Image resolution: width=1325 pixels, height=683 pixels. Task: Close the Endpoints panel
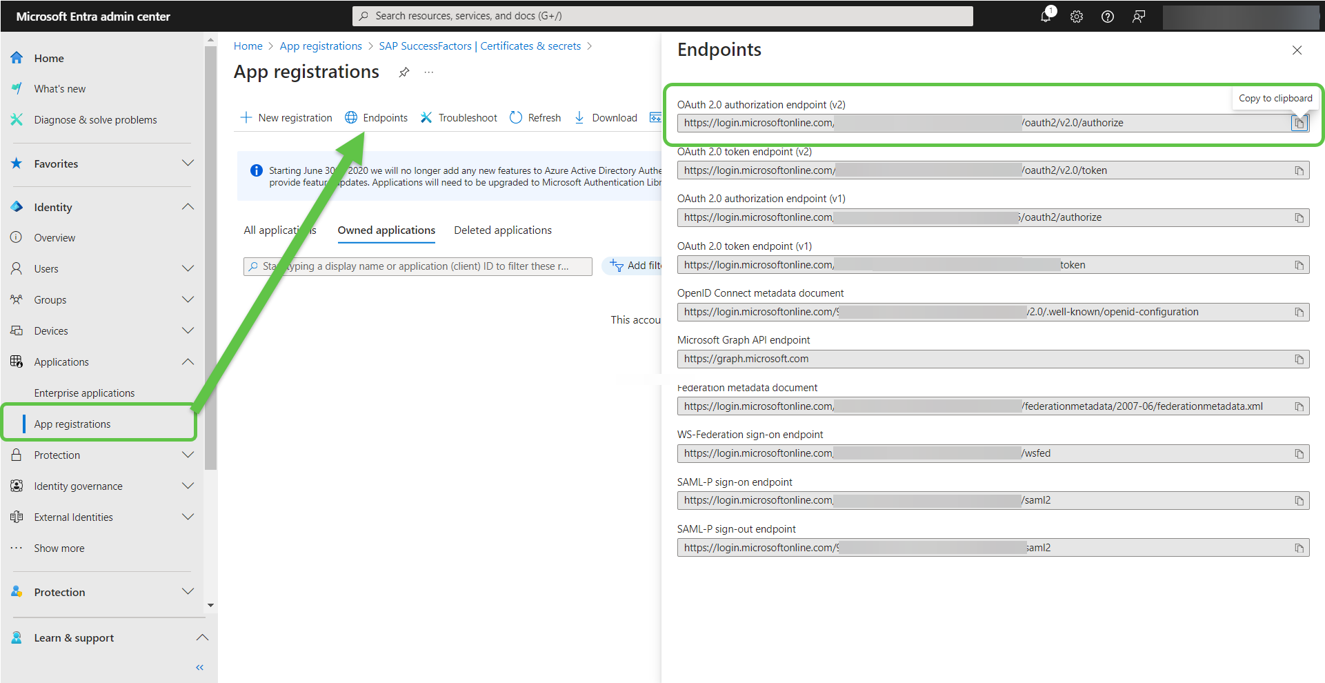1297,50
